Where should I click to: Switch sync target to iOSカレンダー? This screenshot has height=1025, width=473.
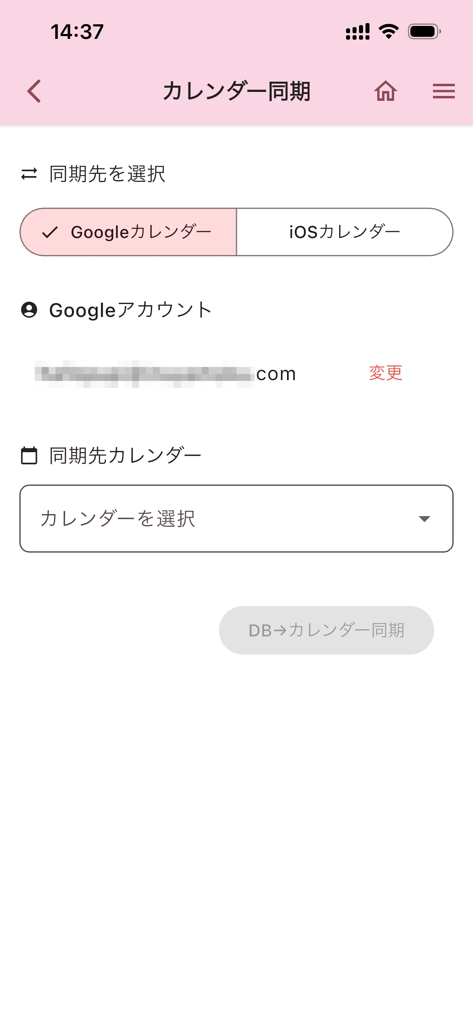(344, 232)
